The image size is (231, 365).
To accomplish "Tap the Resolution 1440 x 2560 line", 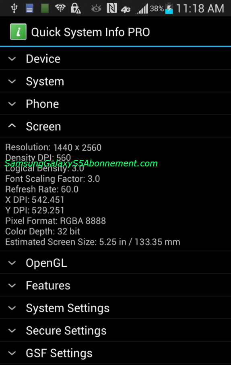I will click(53, 147).
